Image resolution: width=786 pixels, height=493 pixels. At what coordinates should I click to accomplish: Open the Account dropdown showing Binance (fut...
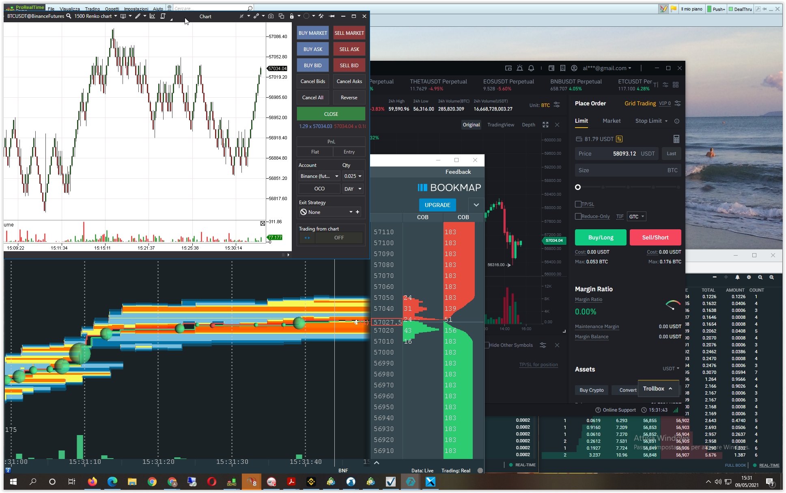coord(319,176)
